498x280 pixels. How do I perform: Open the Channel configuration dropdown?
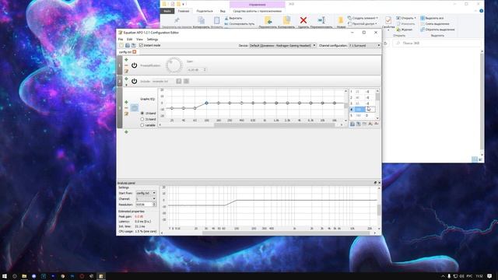364,45
